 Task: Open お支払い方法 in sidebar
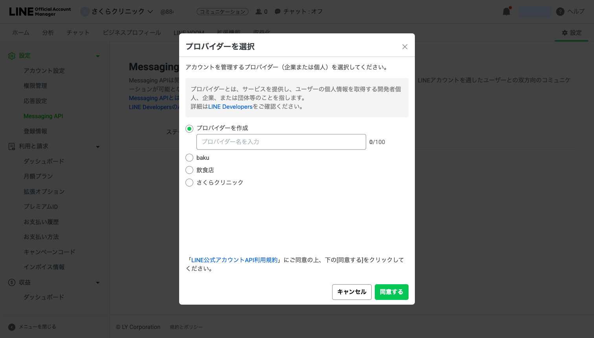[x=41, y=237]
